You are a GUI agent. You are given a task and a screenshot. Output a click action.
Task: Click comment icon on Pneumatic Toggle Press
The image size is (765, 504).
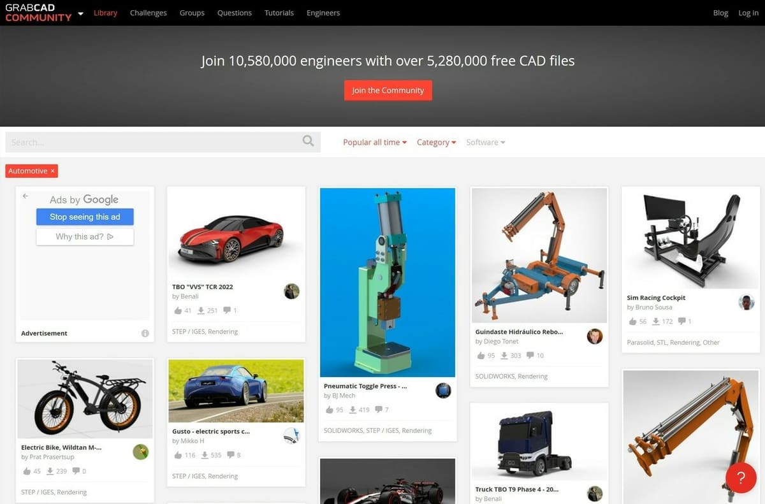coord(379,409)
